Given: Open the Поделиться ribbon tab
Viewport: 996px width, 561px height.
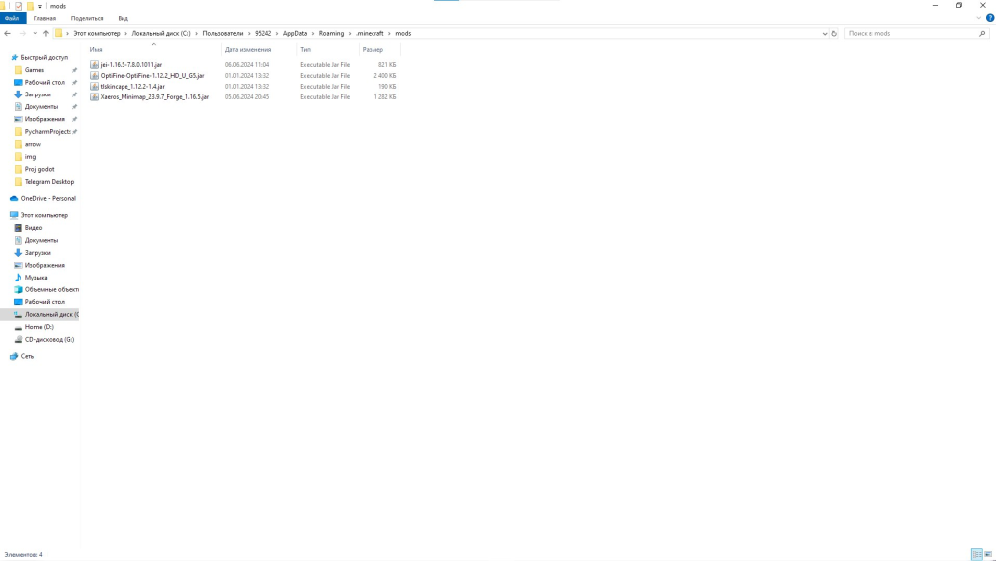Looking at the screenshot, I should pyautogui.click(x=87, y=19).
